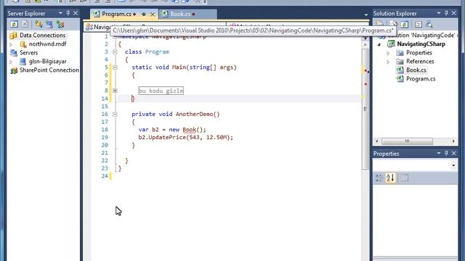Toggle pin on Program.cs tab
465x261 pixels.
pos(144,14)
